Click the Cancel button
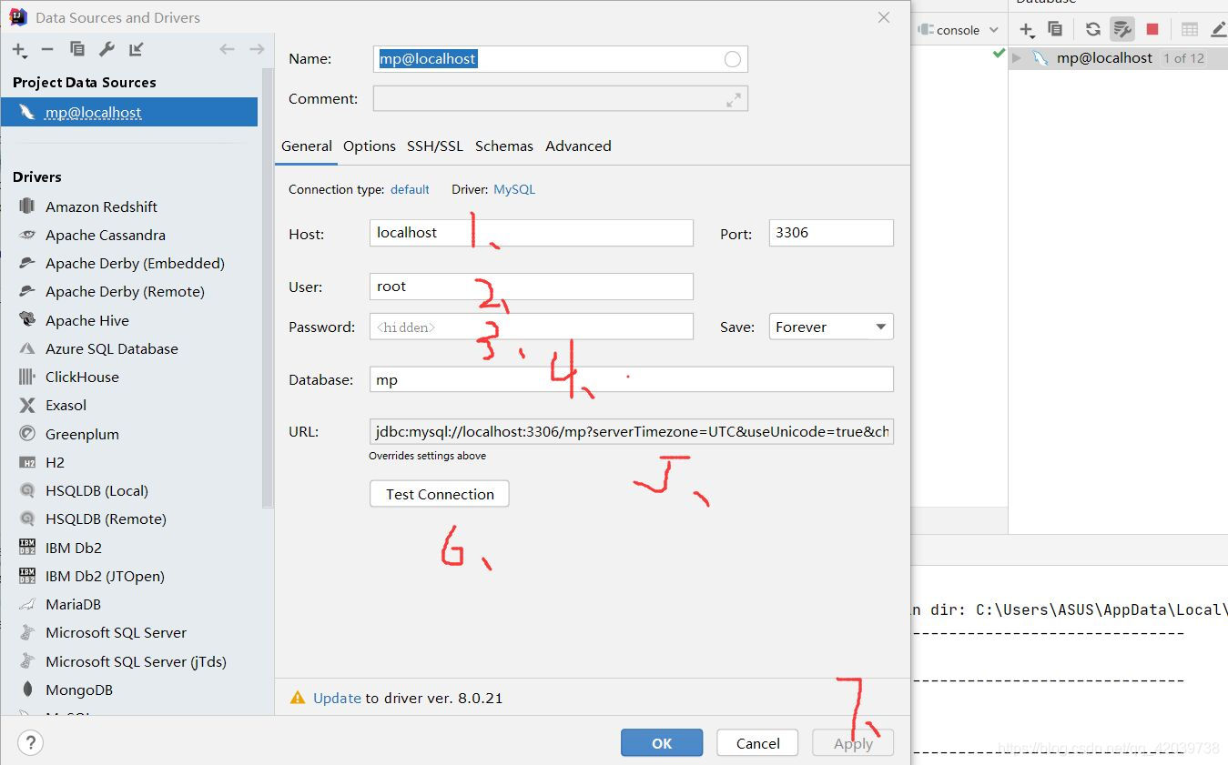The image size is (1228, 765). point(758,743)
